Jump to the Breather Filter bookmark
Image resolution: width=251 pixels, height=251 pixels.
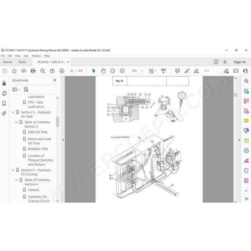38,149
